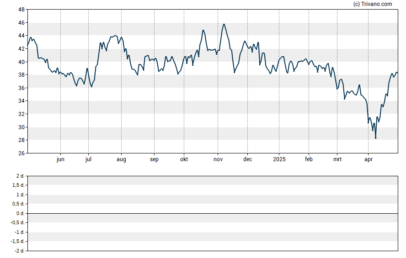The image size is (406, 258).
Task: Click the '1,5 d.' volume axis label
Action: pyautogui.click(x=18, y=185)
